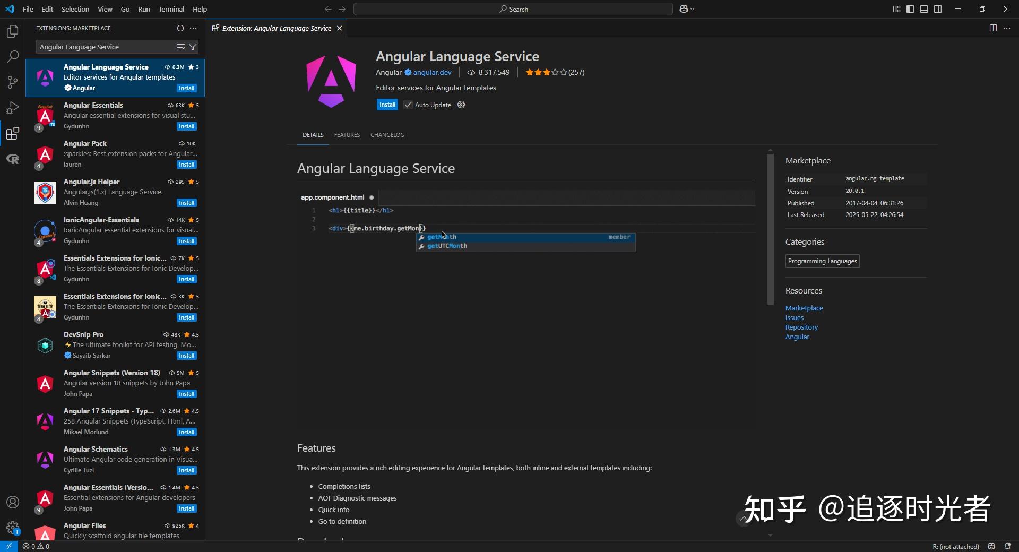Toggle the Panel visibility icon
The height and width of the screenshot is (552, 1019).
(924, 9)
